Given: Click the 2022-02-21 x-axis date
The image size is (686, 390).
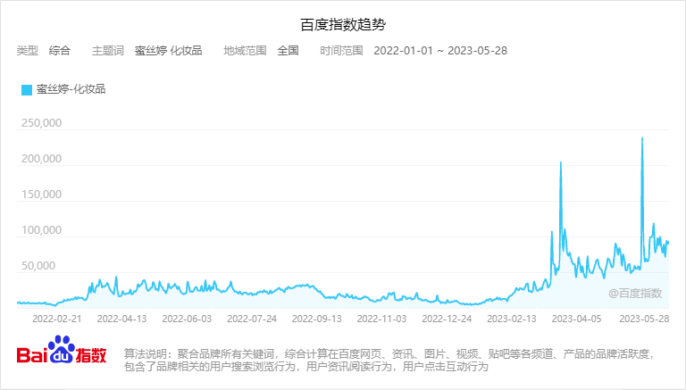Looking at the screenshot, I should click(x=57, y=319).
